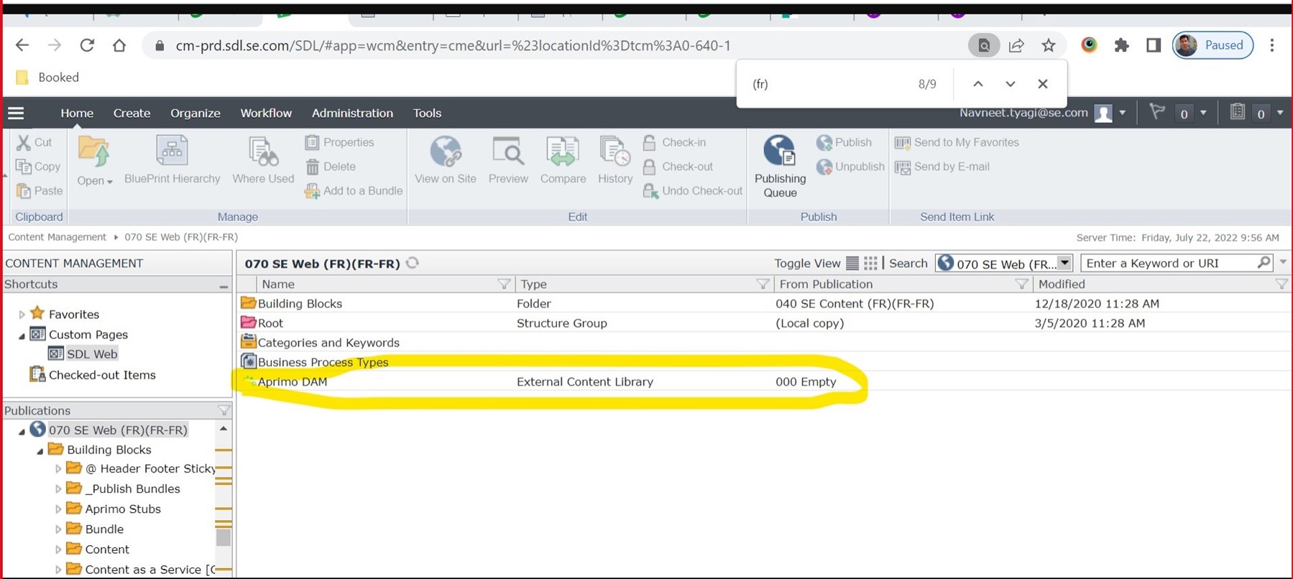Click the browser address bar
Image resolution: width=1293 pixels, height=579 pixels.
553,45
